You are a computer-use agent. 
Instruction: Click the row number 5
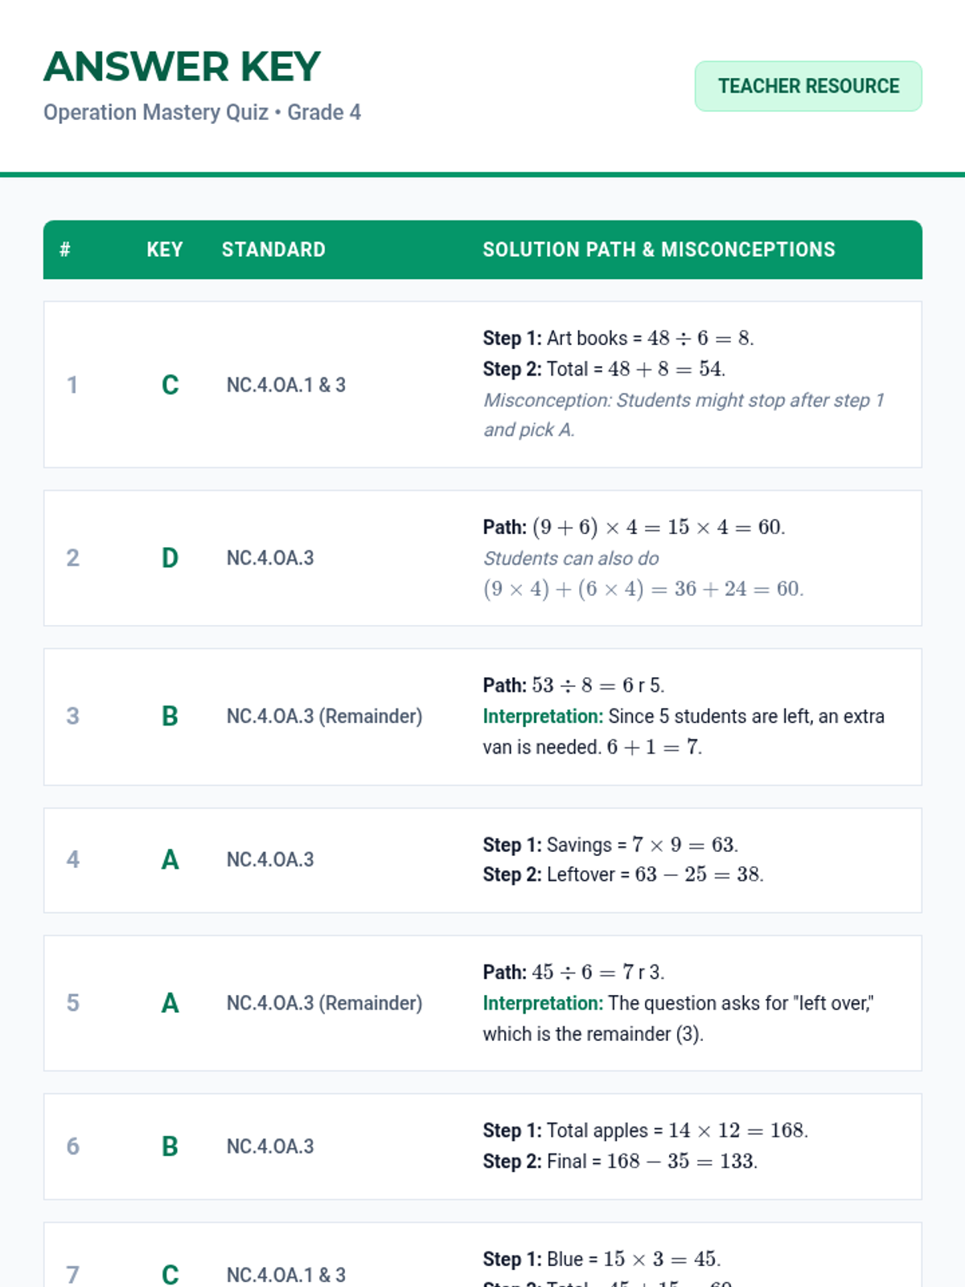point(72,1003)
